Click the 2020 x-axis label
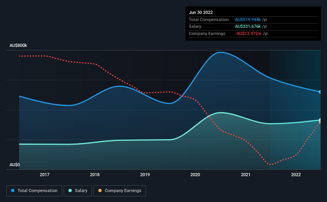327x202 pixels. pos(195,175)
